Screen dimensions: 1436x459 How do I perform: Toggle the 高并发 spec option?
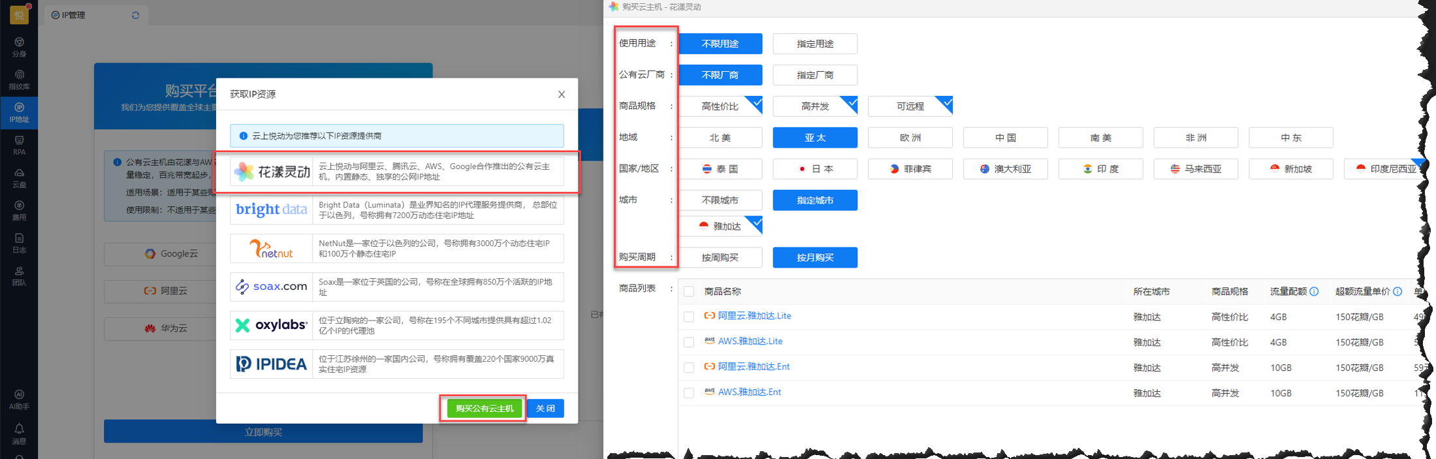point(815,106)
